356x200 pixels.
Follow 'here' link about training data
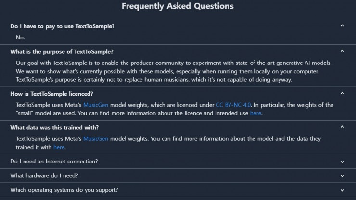pos(59,147)
